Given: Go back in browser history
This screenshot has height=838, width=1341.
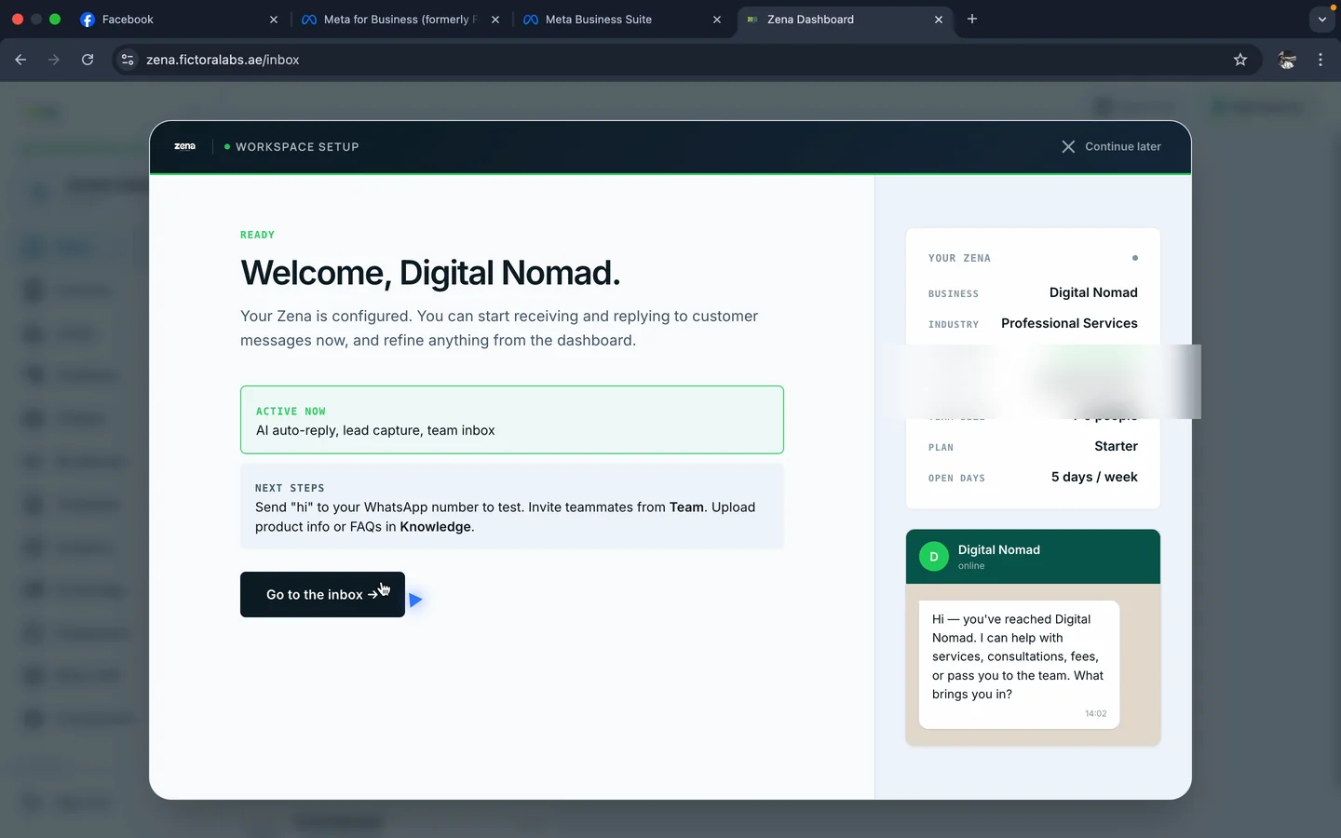Looking at the screenshot, I should pyautogui.click(x=20, y=60).
